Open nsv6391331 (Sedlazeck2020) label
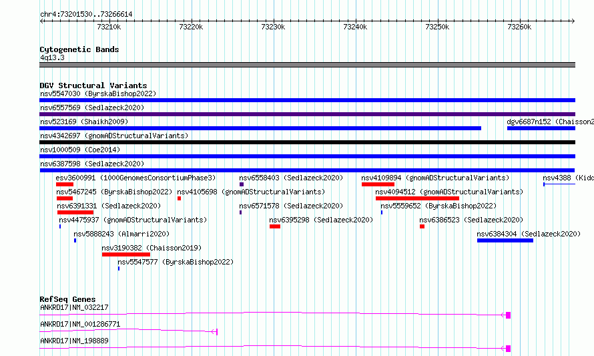This screenshot has width=594, height=356. 109,206
